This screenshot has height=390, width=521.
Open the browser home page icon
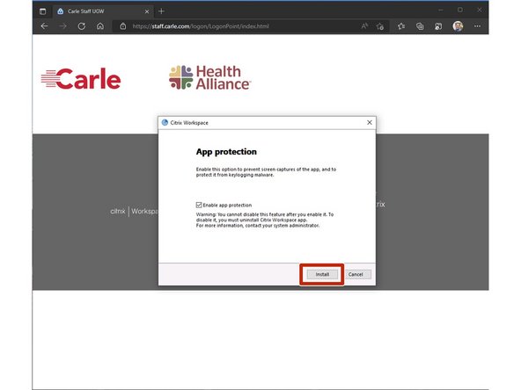(x=100, y=25)
